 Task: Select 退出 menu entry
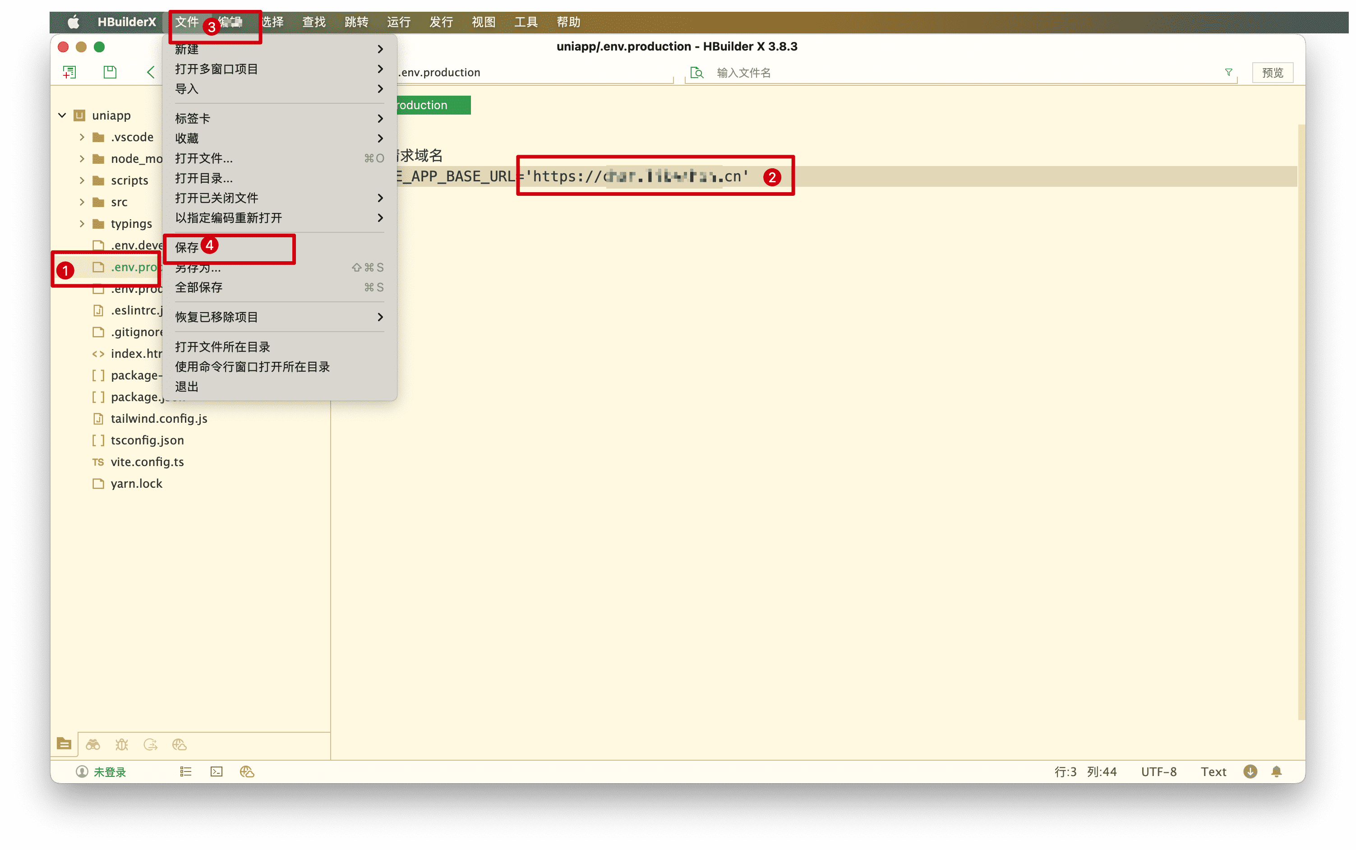click(279, 387)
